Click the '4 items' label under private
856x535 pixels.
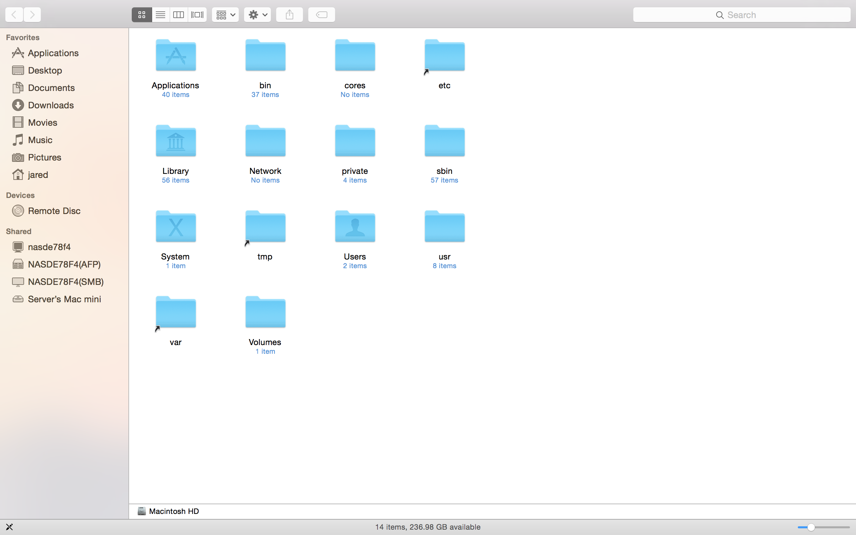[x=355, y=180]
